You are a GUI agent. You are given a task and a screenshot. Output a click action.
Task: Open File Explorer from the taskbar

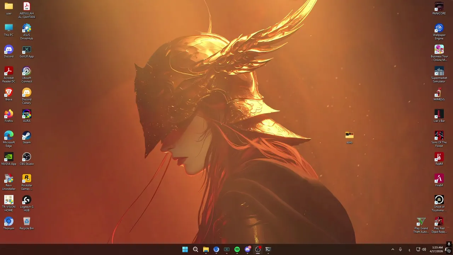tap(206, 249)
